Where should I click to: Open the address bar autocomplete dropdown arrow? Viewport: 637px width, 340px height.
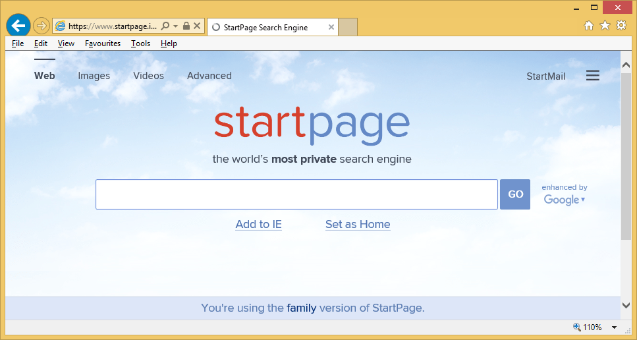(x=175, y=26)
